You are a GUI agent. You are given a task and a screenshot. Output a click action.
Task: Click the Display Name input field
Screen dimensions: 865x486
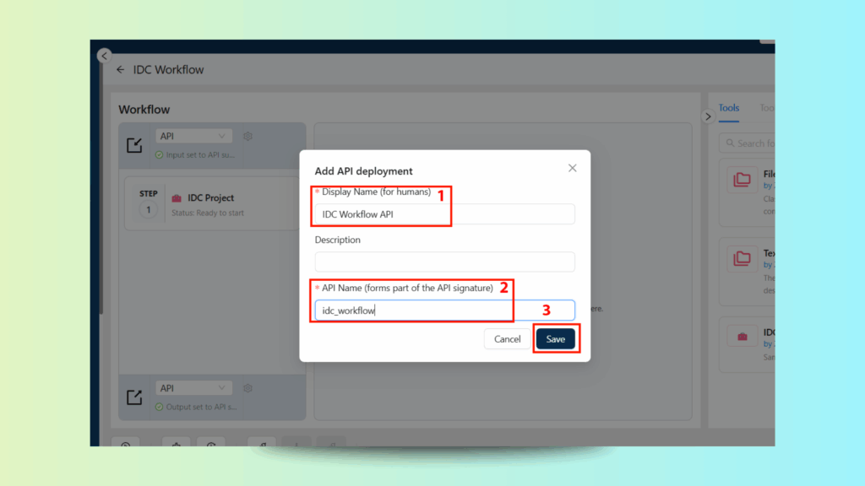pos(444,214)
